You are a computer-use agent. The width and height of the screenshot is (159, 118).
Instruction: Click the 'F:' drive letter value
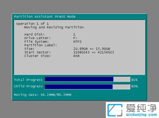(75, 38)
